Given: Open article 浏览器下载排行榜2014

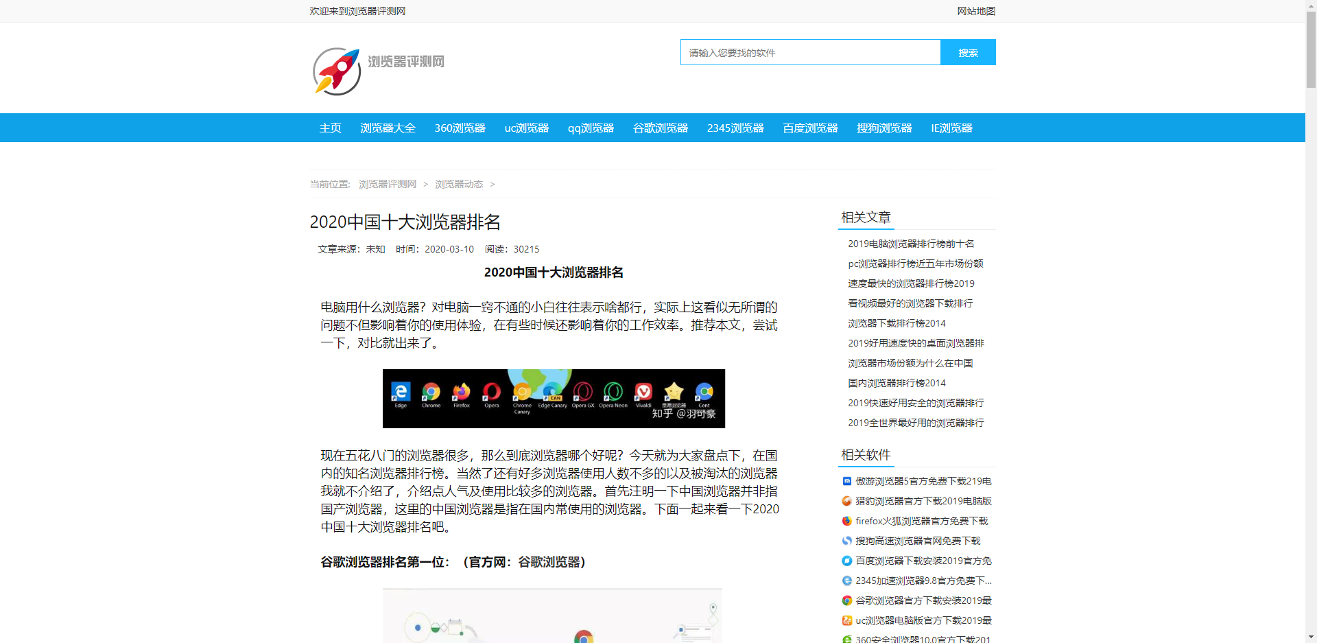Looking at the screenshot, I should (x=897, y=323).
